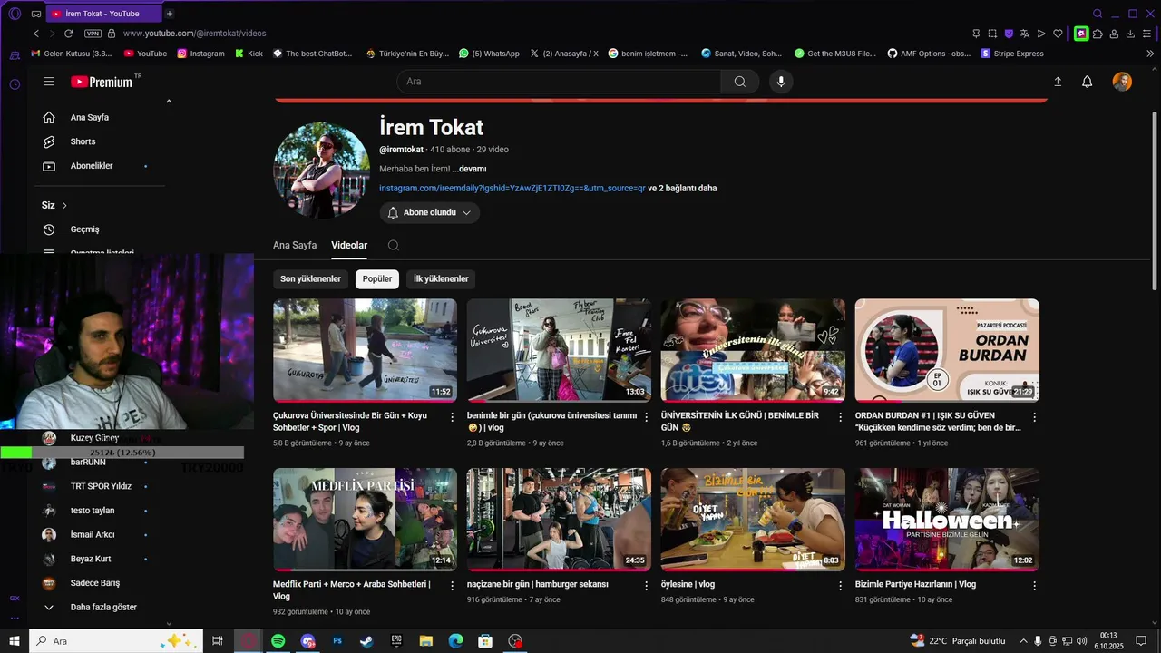Go back with browser back arrow

pos(36,34)
